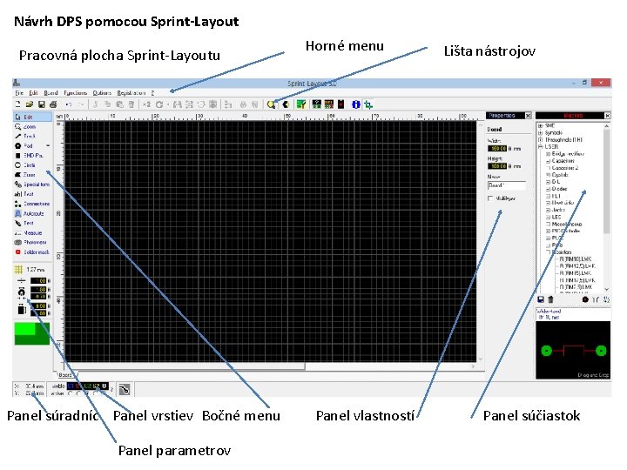Image resolution: width=627 pixels, height=470 pixels.
Task: Open the Rotate angle dropdown arrow
Action: tap(168, 104)
